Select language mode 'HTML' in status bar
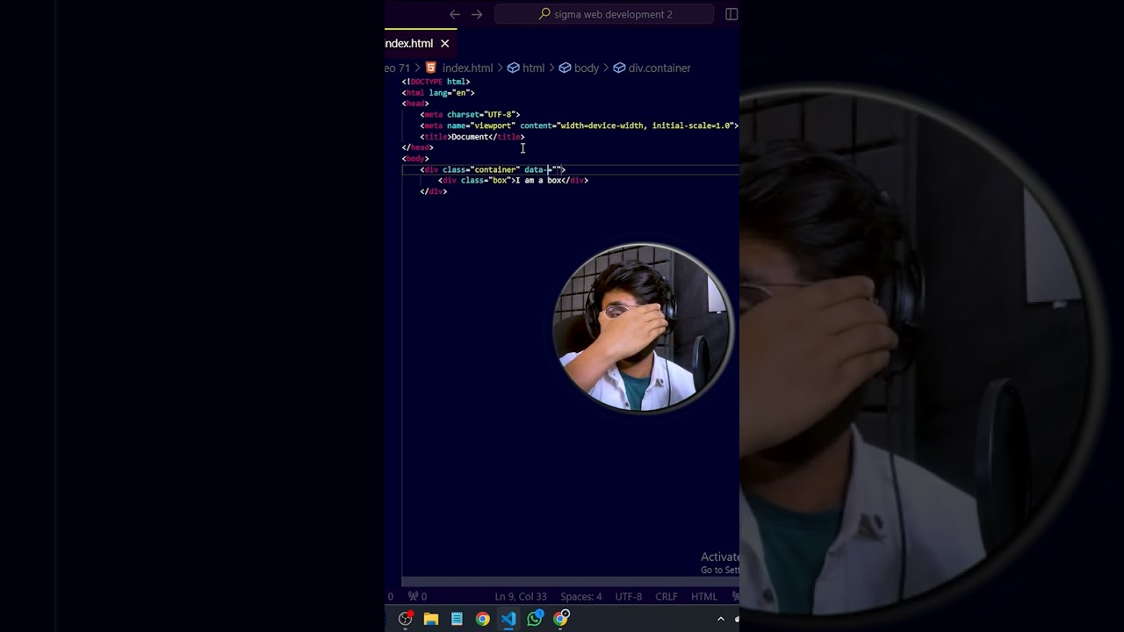 click(x=704, y=596)
